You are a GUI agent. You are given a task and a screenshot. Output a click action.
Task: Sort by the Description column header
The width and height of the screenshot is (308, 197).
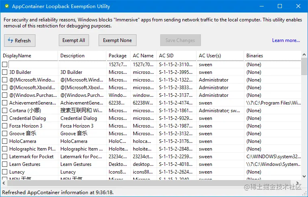(x=82, y=56)
